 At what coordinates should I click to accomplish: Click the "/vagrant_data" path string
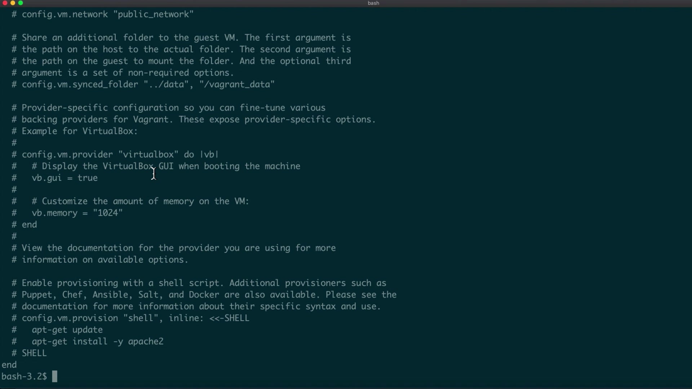237,85
